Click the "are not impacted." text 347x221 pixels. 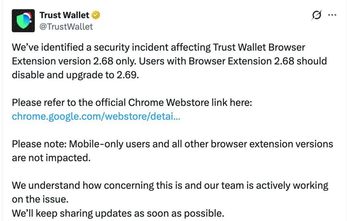[x=51, y=158]
